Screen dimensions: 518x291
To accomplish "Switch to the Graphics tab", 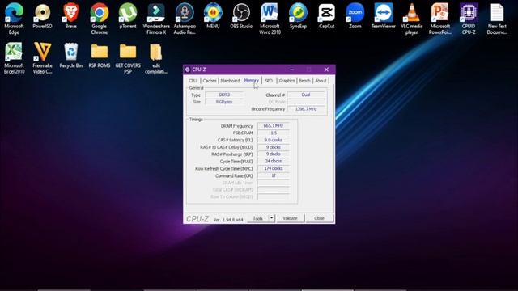I will pyautogui.click(x=287, y=81).
